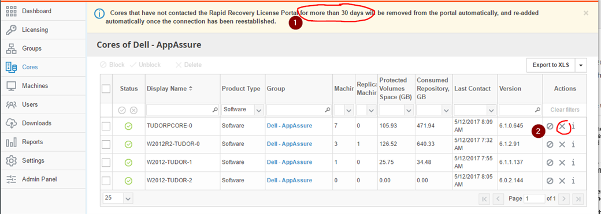Image resolution: width=601 pixels, height=214 pixels.
Task: Open the info icon for W2012-TUDOR-1
Action: pos(573,163)
